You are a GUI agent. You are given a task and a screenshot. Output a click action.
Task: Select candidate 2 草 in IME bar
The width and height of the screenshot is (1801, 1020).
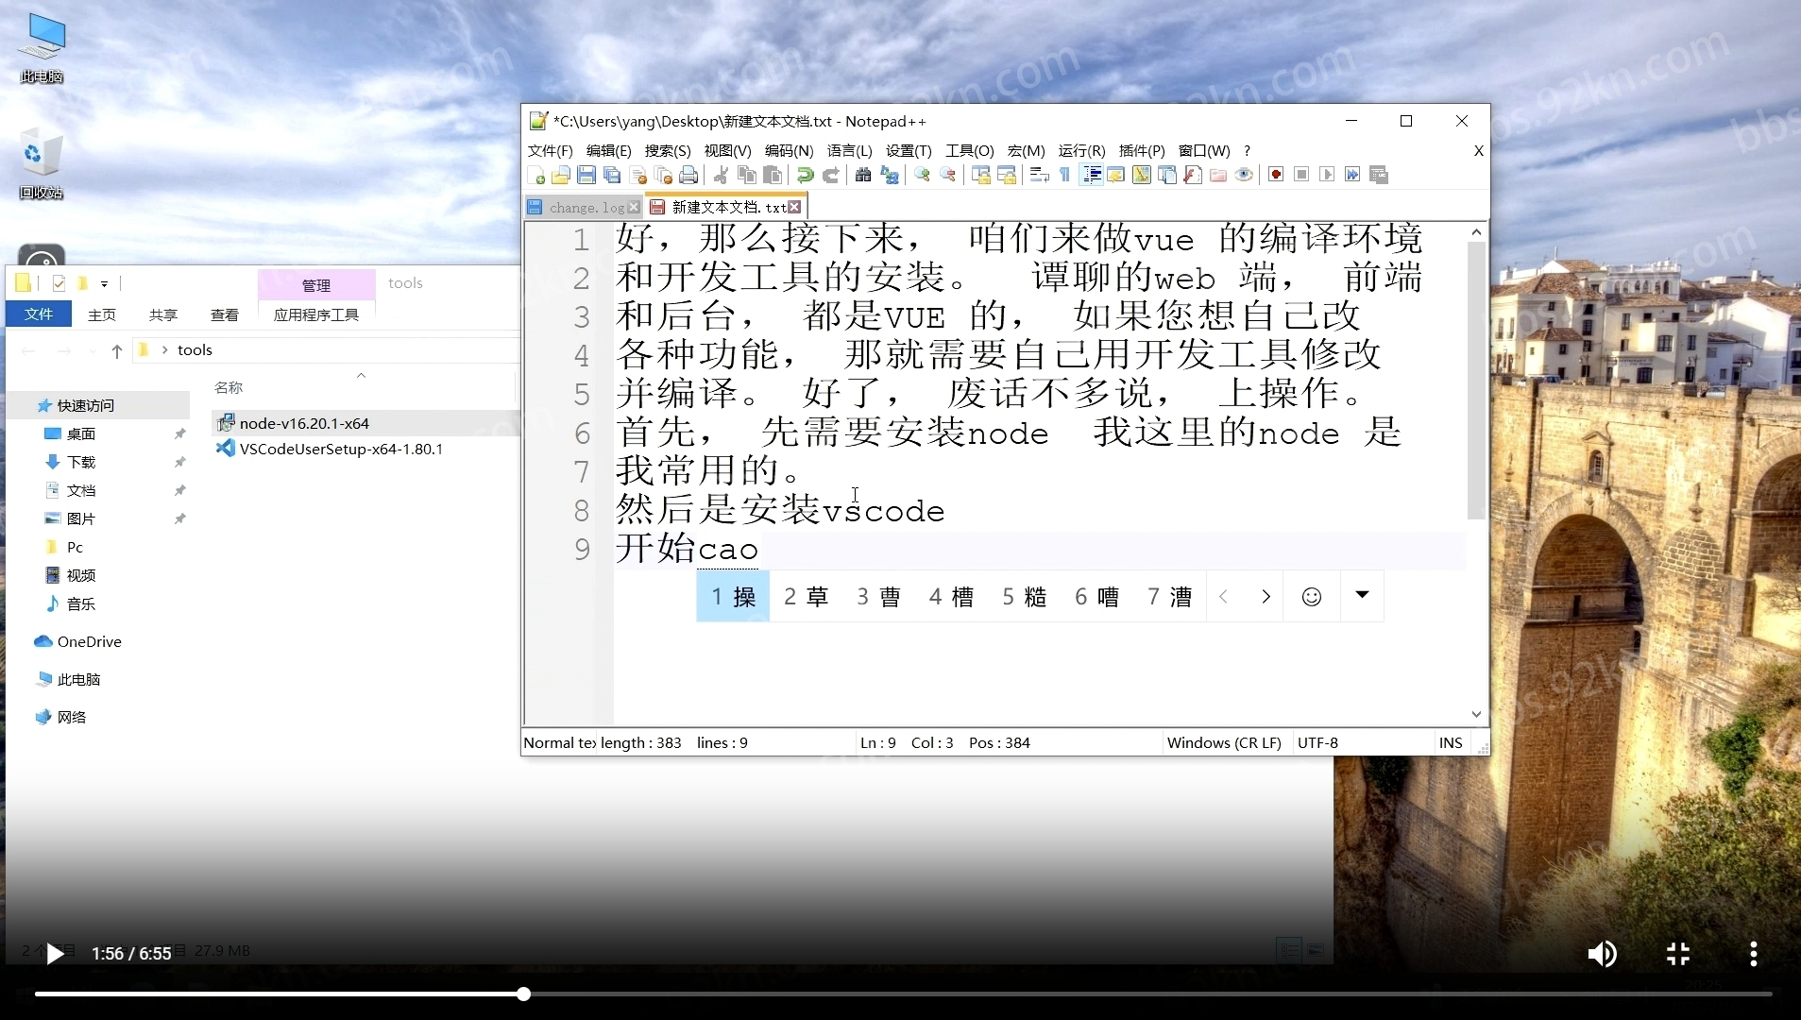tap(806, 597)
